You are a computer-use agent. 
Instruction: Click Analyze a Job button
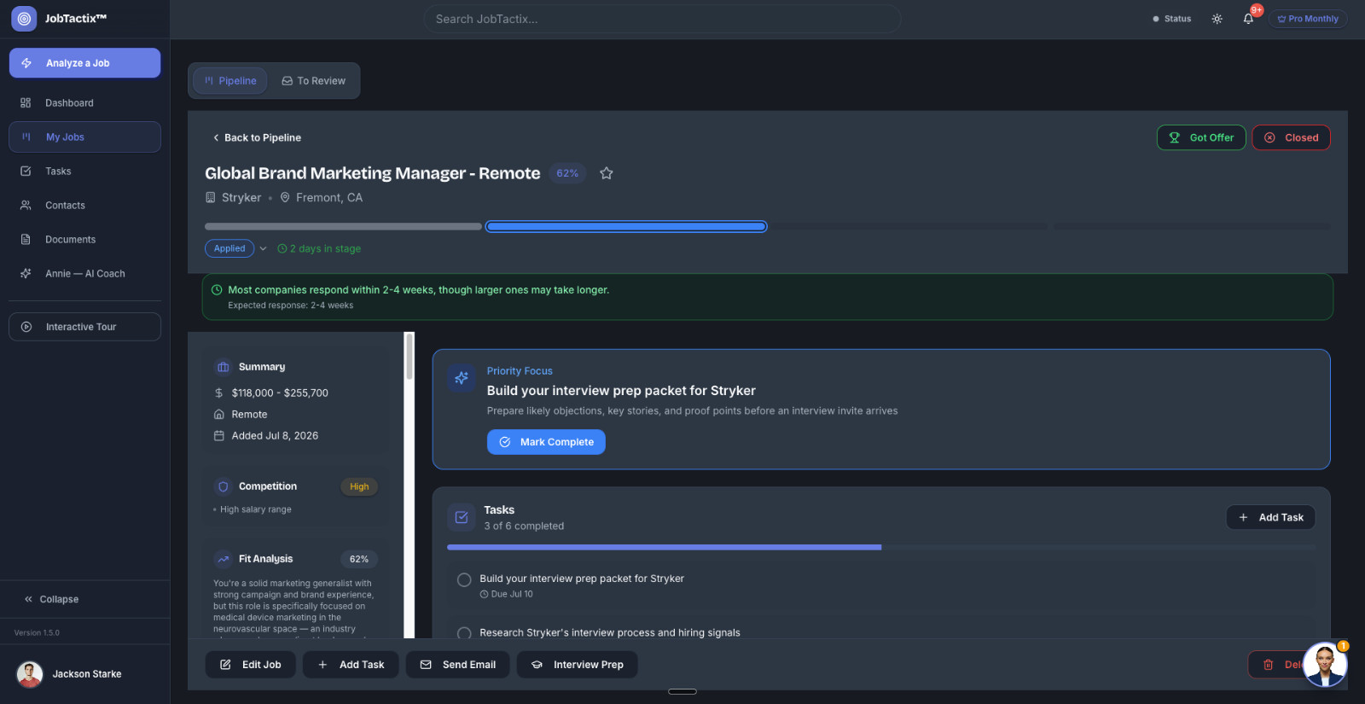(x=84, y=63)
